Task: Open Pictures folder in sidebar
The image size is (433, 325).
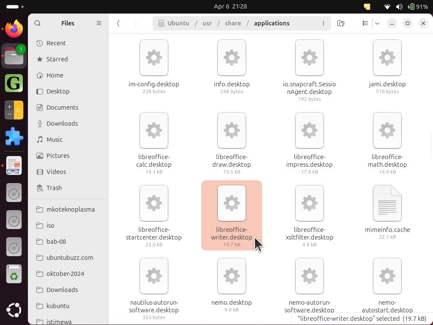Action: click(x=68, y=156)
